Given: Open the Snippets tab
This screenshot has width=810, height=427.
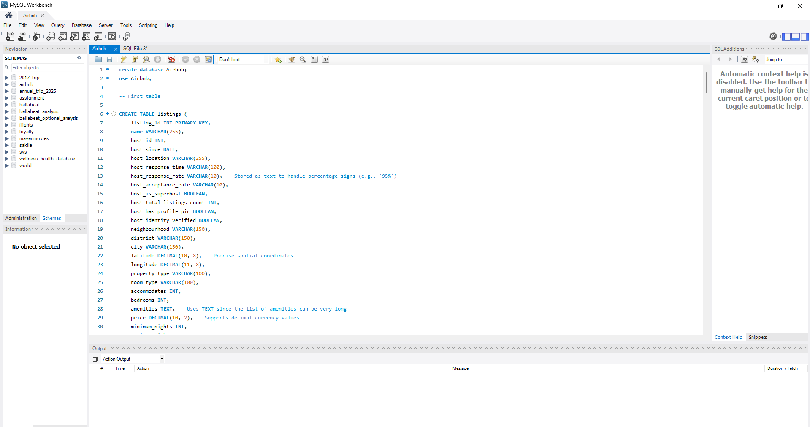Looking at the screenshot, I should pyautogui.click(x=758, y=337).
